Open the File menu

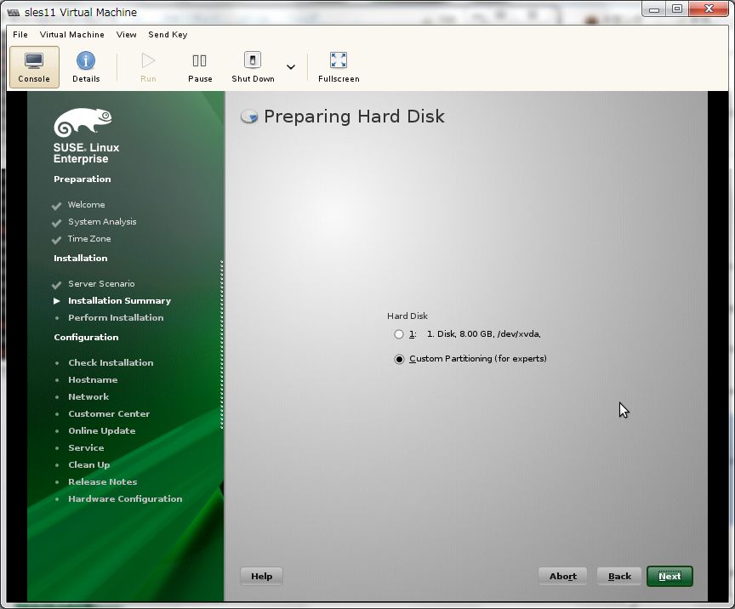(20, 34)
